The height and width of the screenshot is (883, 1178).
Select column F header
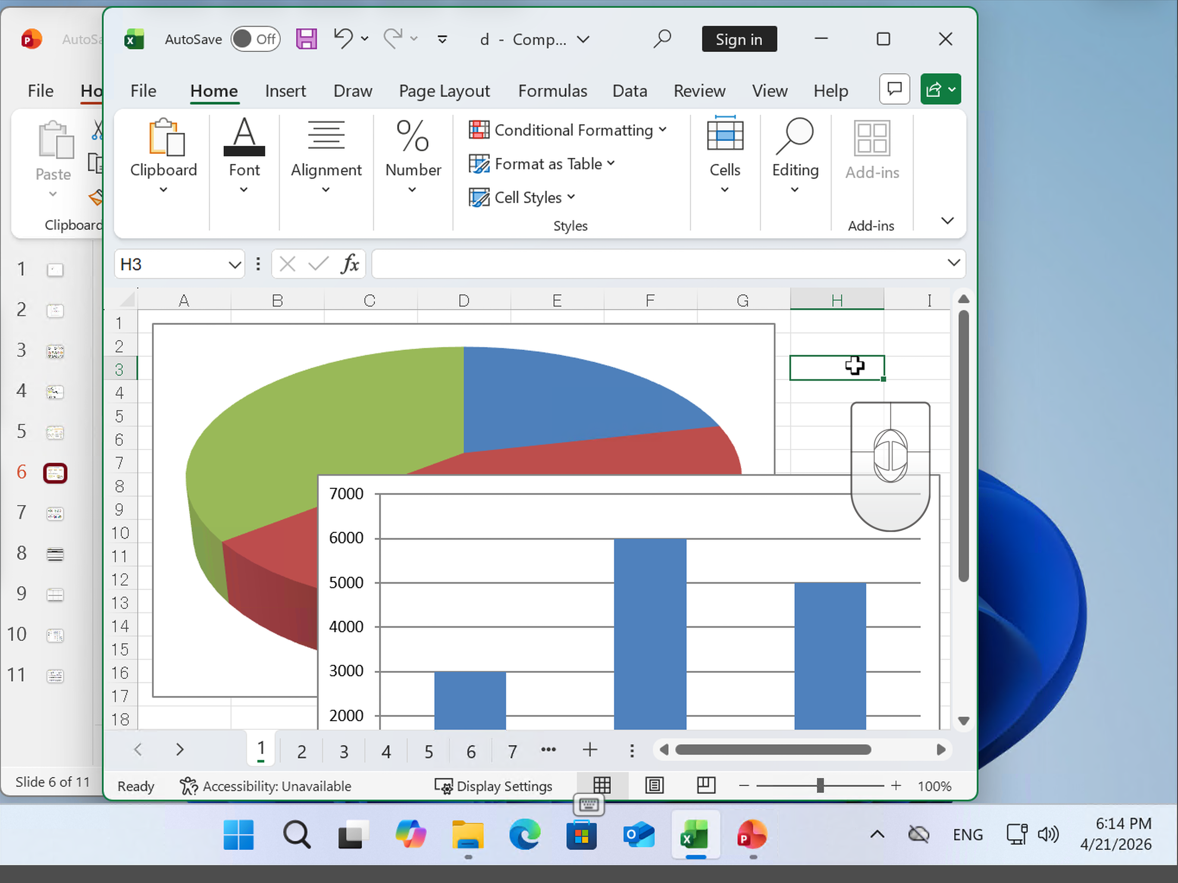point(650,300)
